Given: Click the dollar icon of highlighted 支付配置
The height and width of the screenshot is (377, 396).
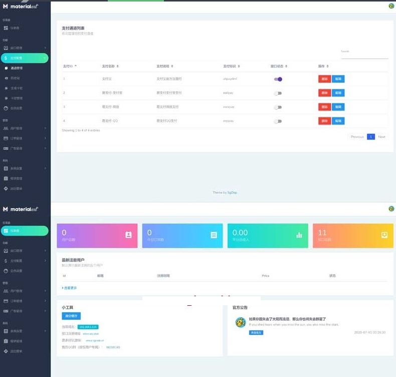Looking at the screenshot, I should (x=6, y=58).
